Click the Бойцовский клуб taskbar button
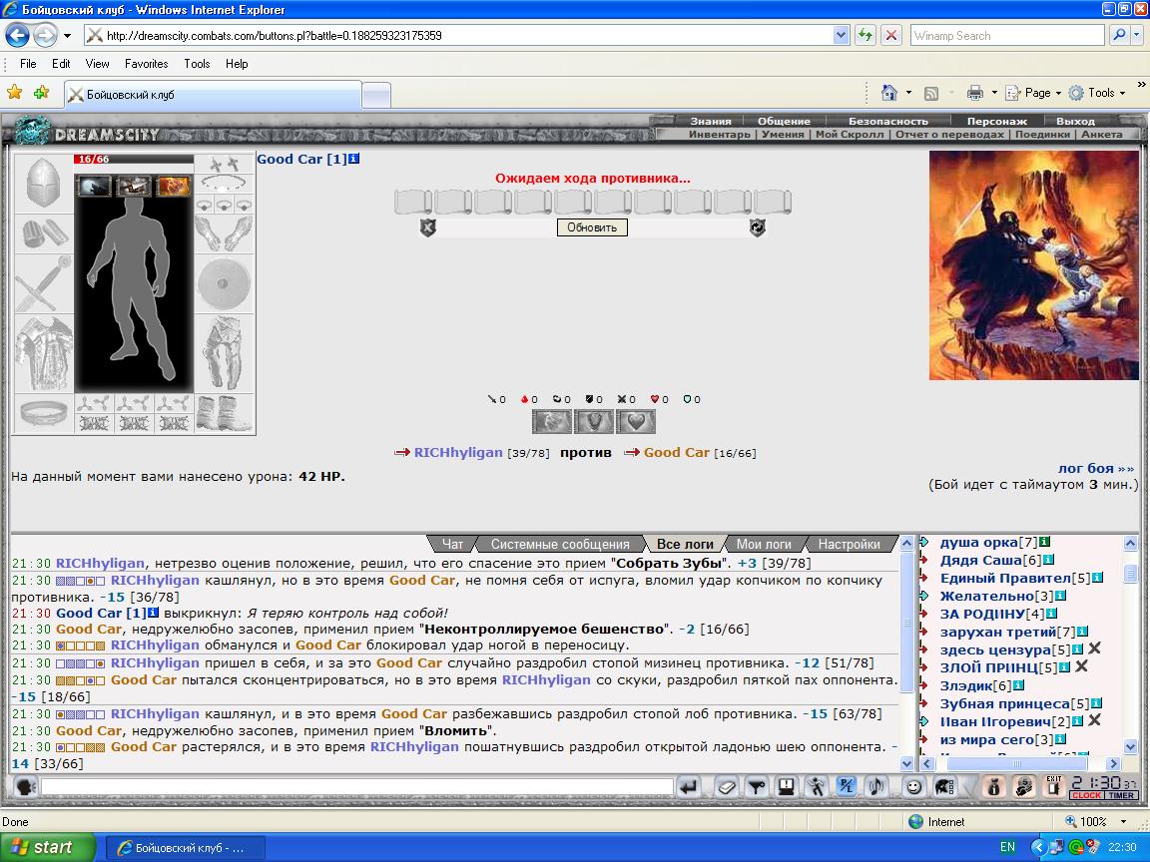 (187, 847)
